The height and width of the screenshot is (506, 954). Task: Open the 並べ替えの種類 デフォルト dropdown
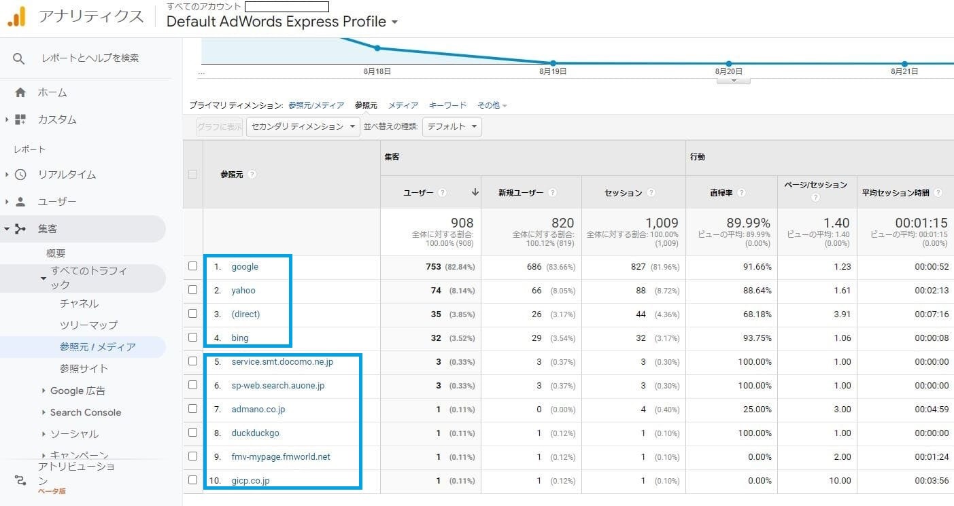point(451,126)
